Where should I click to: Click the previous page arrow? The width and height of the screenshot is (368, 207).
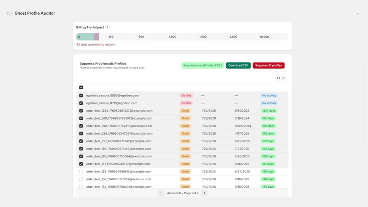click(161, 193)
